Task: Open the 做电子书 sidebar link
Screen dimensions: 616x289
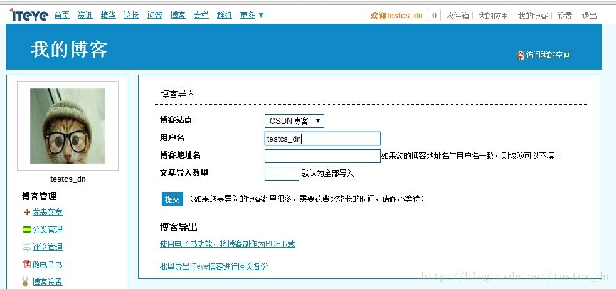Action: coord(47,265)
